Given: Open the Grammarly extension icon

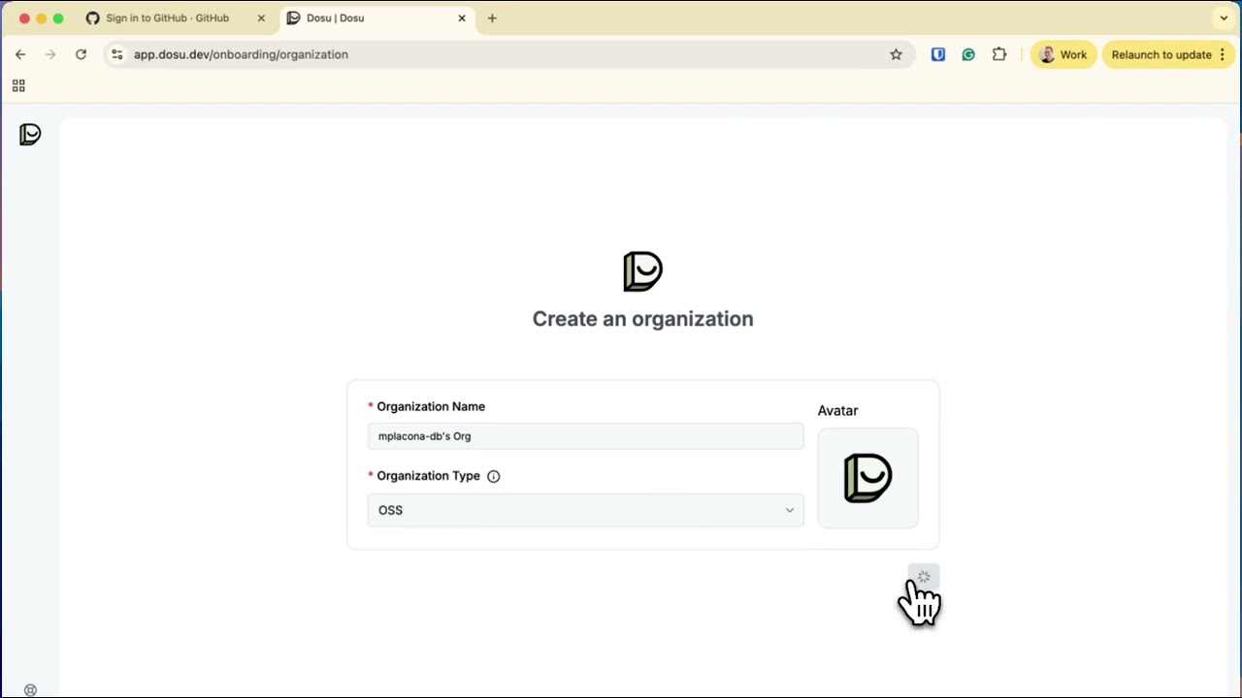Looking at the screenshot, I should (968, 54).
